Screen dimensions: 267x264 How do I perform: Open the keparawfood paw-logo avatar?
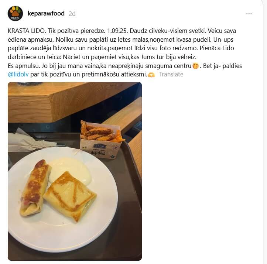pyautogui.click(x=15, y=13)
